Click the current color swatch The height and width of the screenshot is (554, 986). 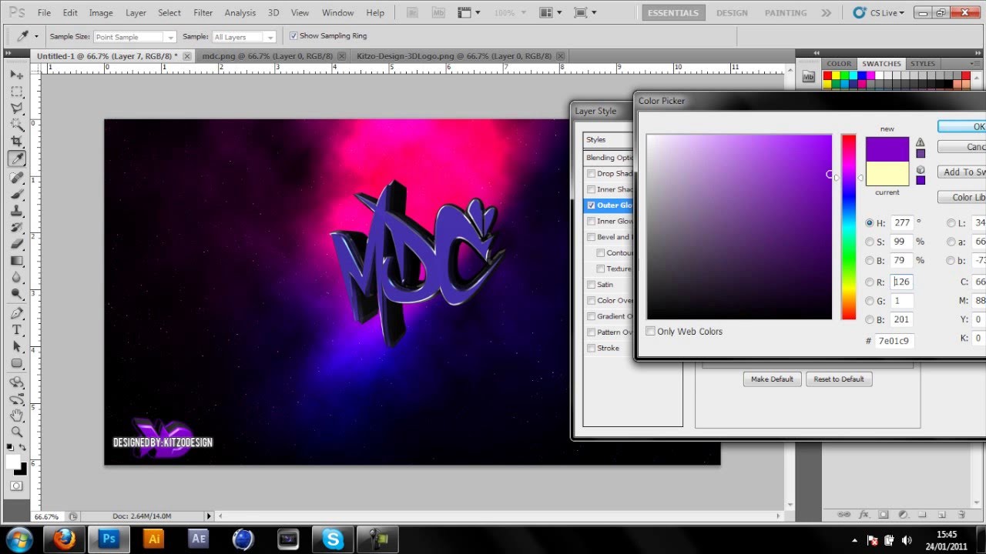tap(887, 174)
